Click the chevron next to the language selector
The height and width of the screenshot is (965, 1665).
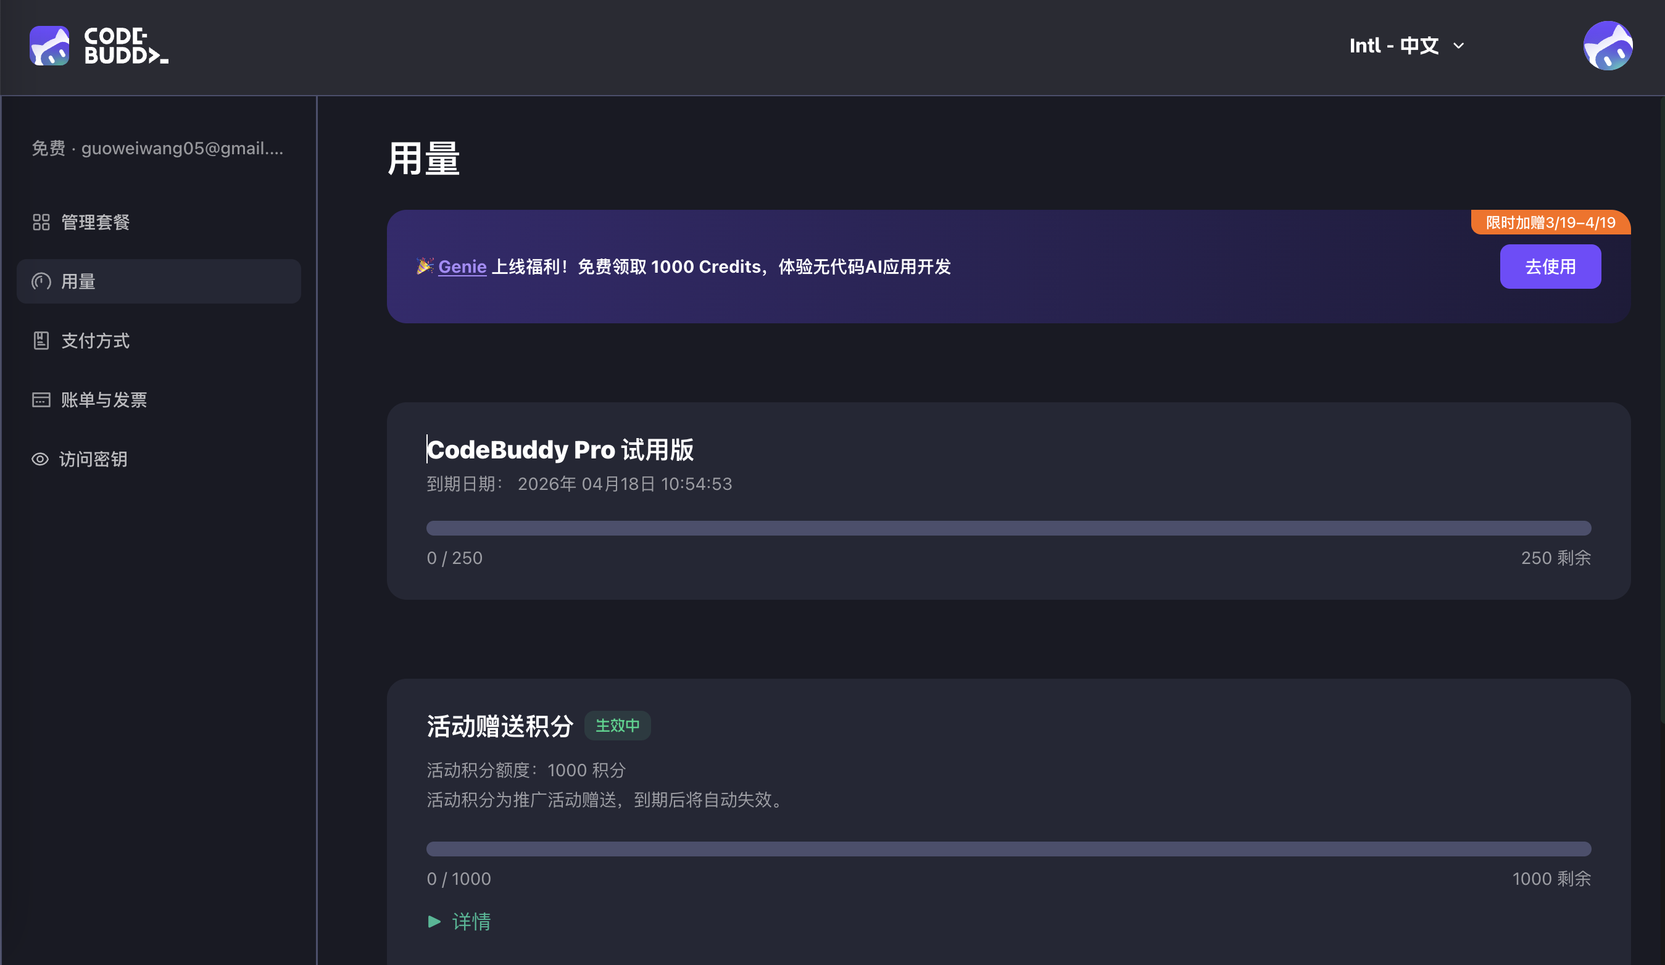coord(1458,46)
